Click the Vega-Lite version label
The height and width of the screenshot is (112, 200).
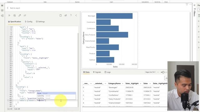(150, 72)
